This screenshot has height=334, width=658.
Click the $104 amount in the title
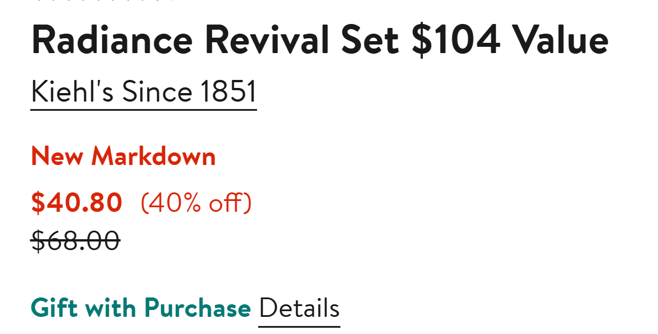[x=456, y=41]
